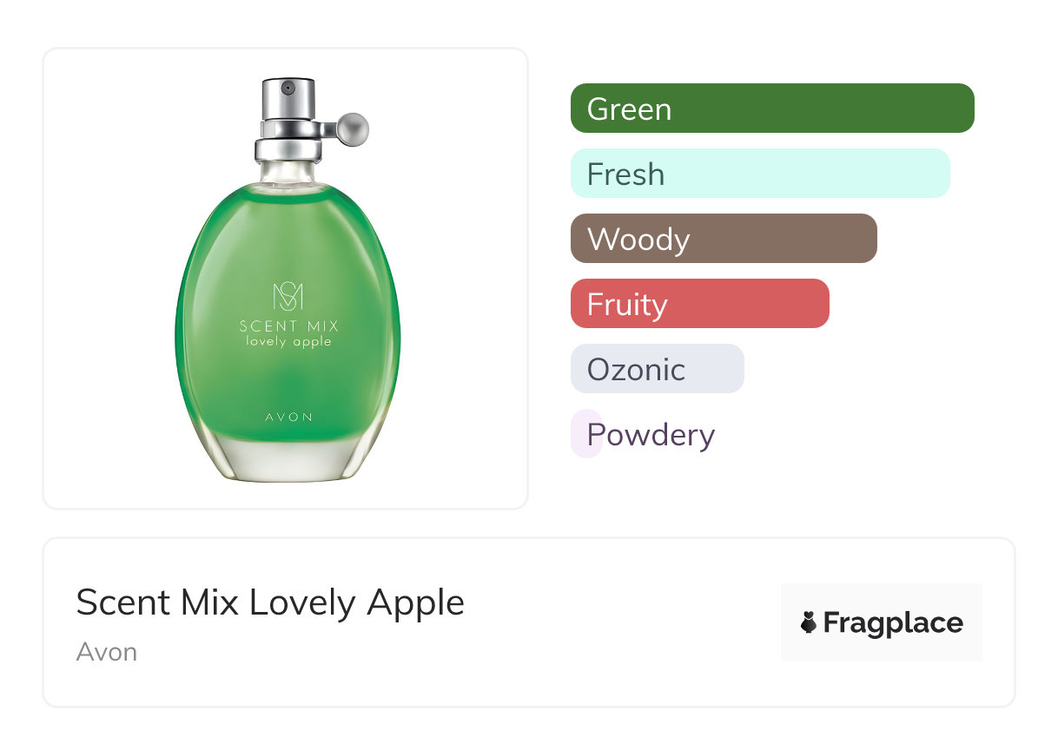Click the AVON text on the bottle
This screenshot has width=1058, height=750.
tap(288, 417)
